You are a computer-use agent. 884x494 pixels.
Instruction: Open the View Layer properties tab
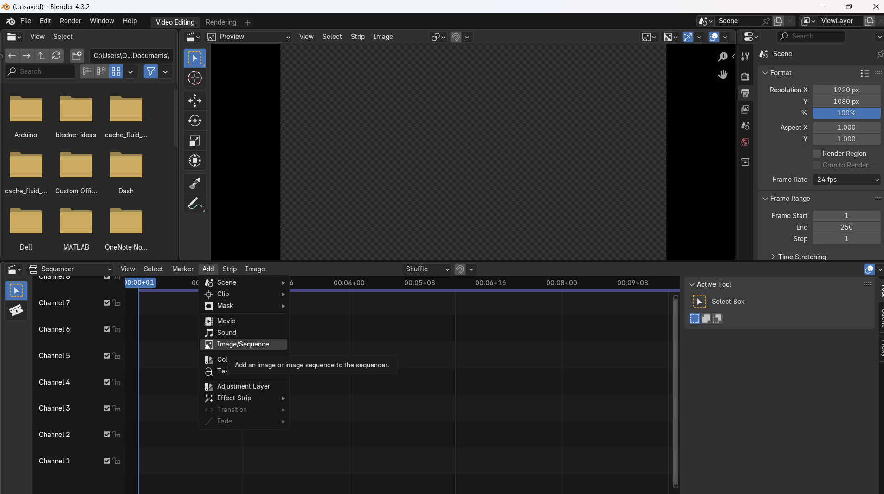pos(745,109)
